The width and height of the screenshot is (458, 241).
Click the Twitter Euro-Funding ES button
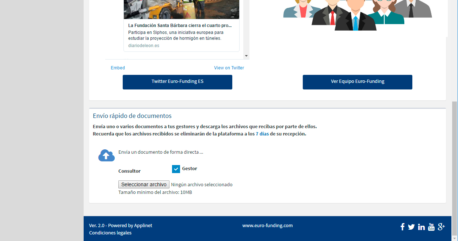tap(177, 82)
